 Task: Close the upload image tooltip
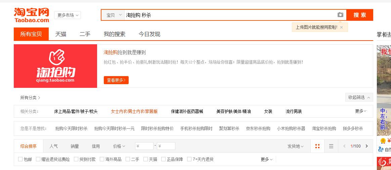[341, 27]
